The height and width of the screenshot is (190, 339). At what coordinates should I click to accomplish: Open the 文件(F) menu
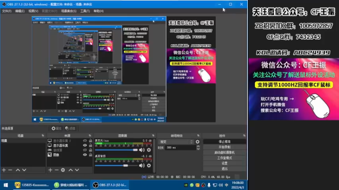pos(6,11)
